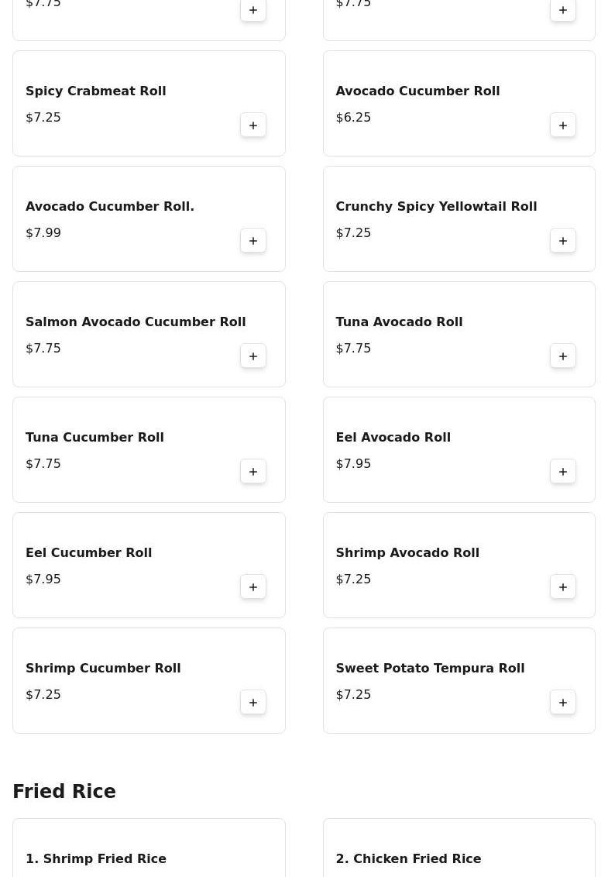Add Tuna Cucumber Roll to order

(253, 472)
